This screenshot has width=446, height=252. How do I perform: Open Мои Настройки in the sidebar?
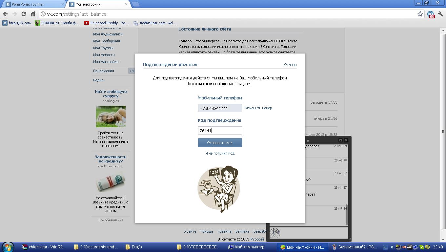106,62
